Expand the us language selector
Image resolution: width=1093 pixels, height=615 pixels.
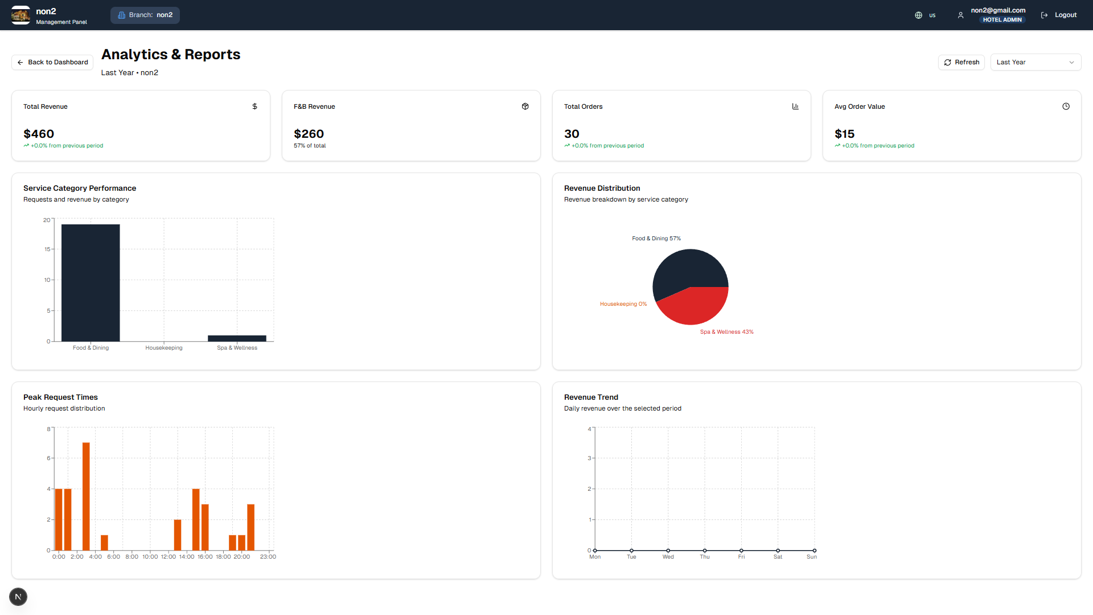coord(932,15)
